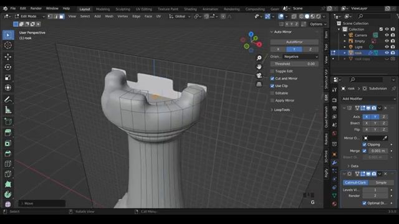Hide the Camera object in outliner
Screen dimensions: 399x224
(387, 35)
